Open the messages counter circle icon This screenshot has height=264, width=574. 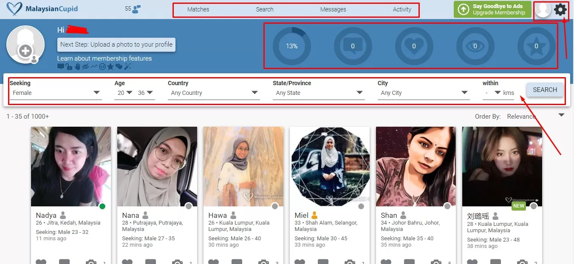click(x=353, y=46)
